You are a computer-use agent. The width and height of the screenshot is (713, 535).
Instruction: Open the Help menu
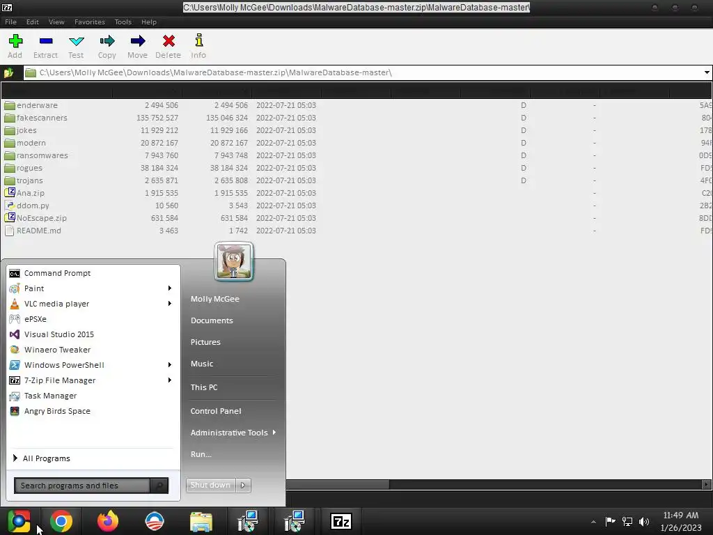[x=149, y=22]
